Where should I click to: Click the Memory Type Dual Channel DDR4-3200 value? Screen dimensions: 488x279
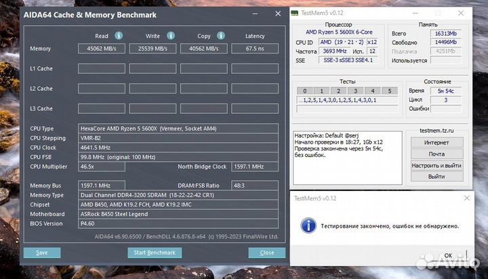point(178,195)
